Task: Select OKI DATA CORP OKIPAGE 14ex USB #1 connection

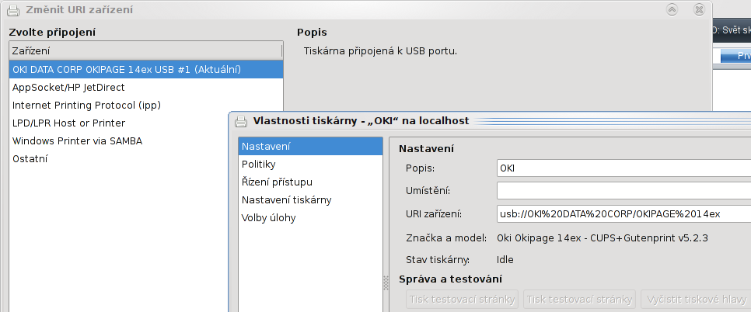Action: tap(146, 69)
